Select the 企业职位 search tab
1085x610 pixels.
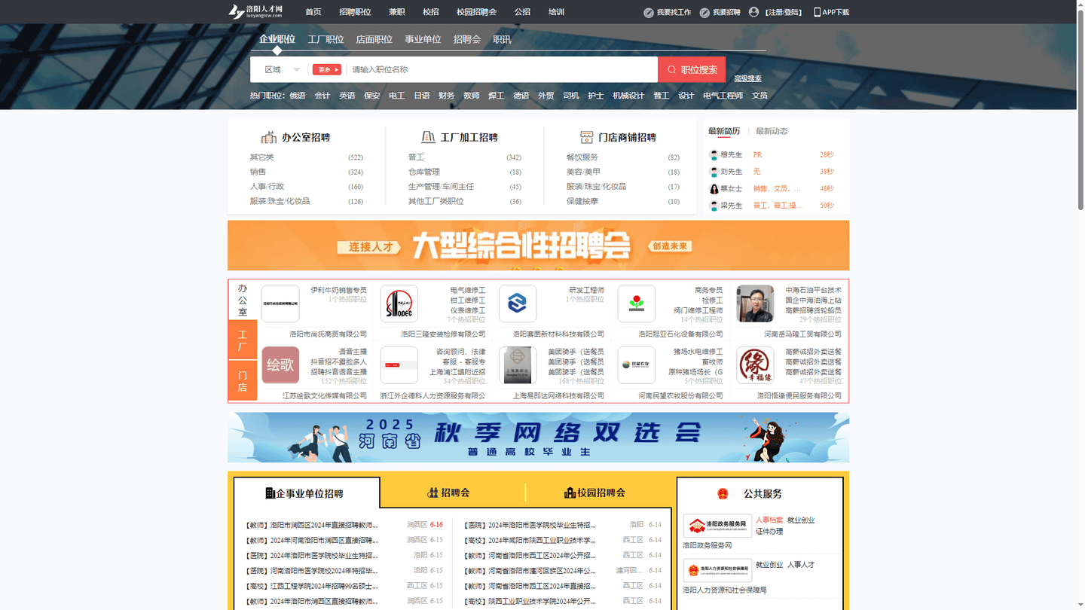pyautogui.click(x=277, y=39)
